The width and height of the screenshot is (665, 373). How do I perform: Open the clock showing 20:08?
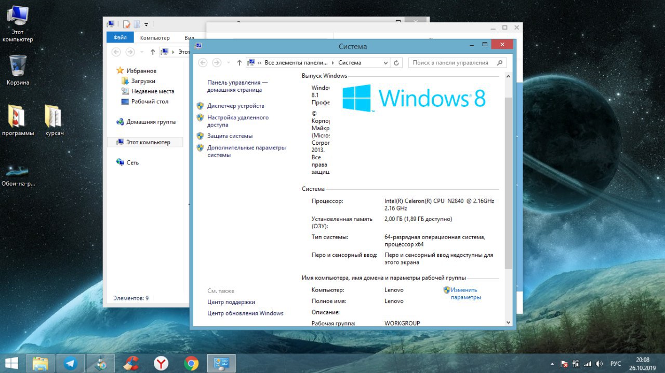pos(643,364)
